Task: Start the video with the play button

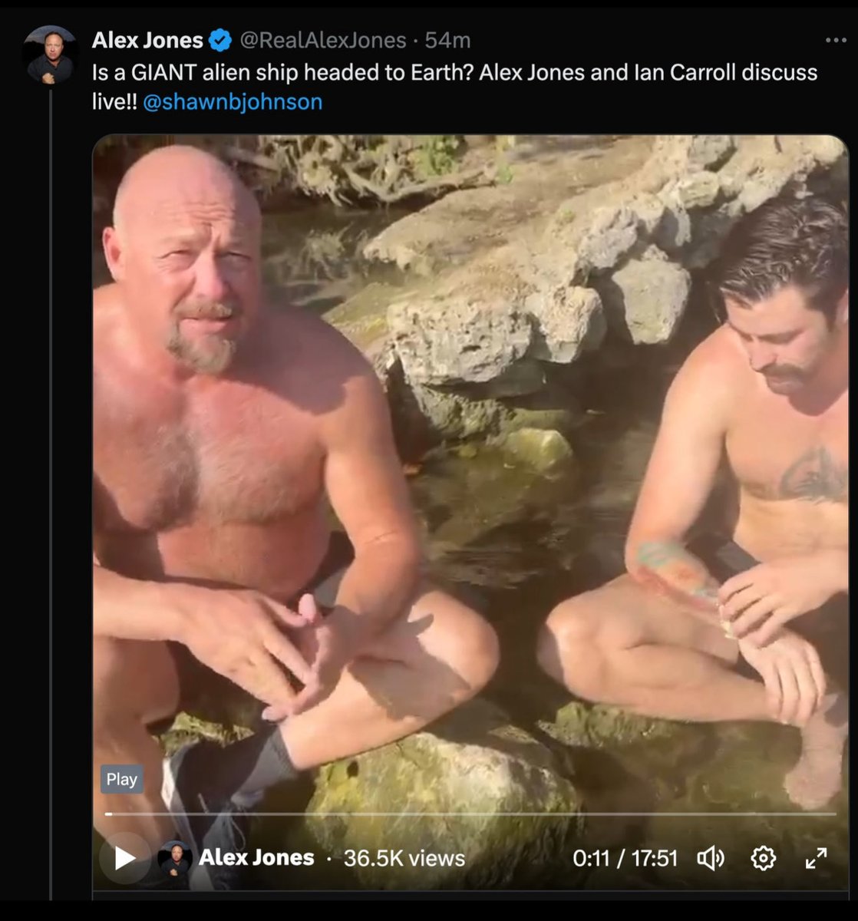Action: point(124,858)
